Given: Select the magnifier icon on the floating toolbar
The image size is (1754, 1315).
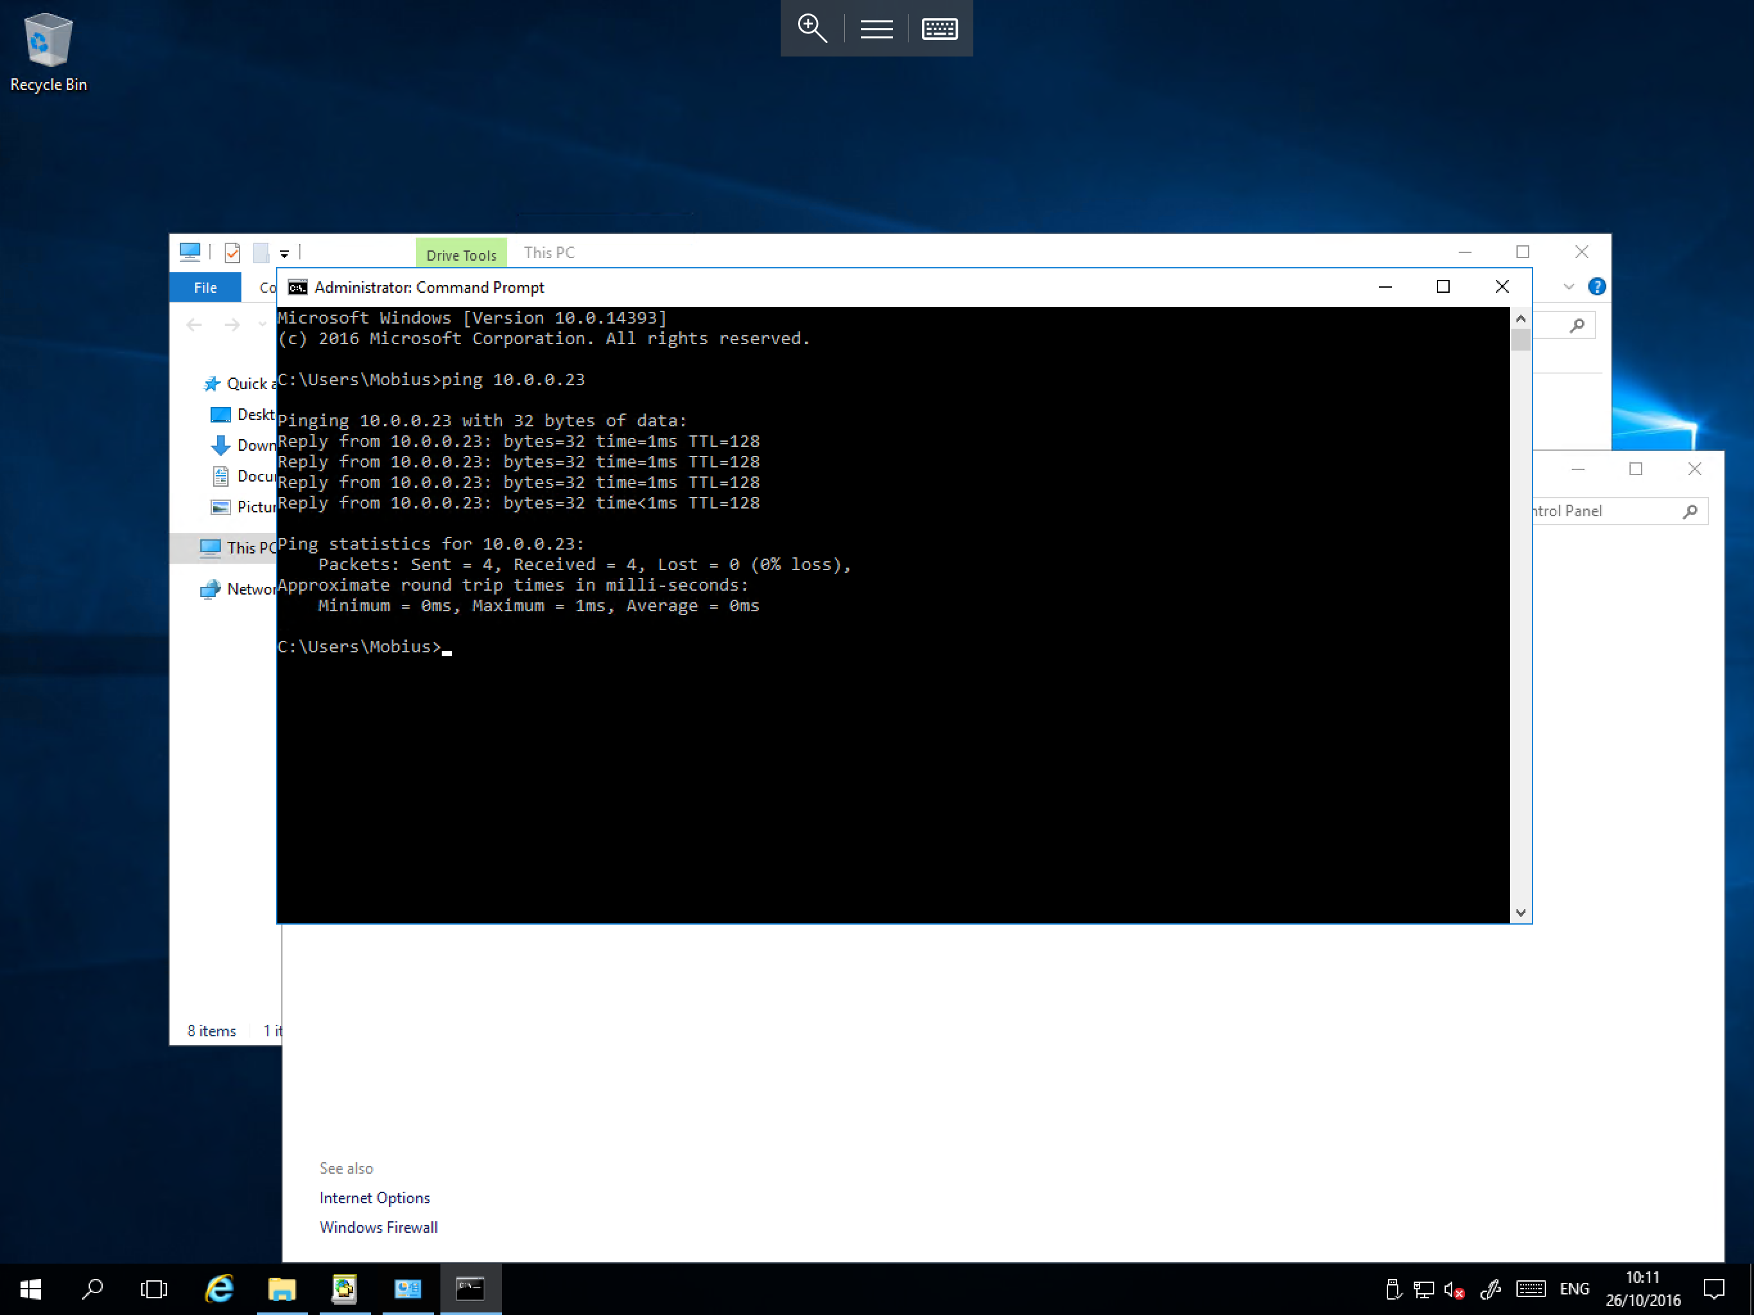Looking at the screenshot, I should coord(813,28).
